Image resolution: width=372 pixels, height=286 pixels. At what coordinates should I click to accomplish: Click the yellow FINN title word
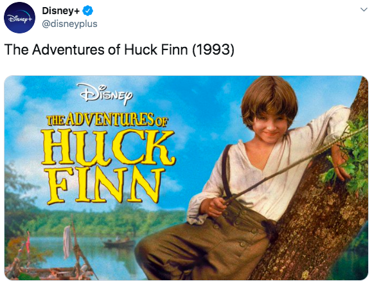[x=105, y=185]
